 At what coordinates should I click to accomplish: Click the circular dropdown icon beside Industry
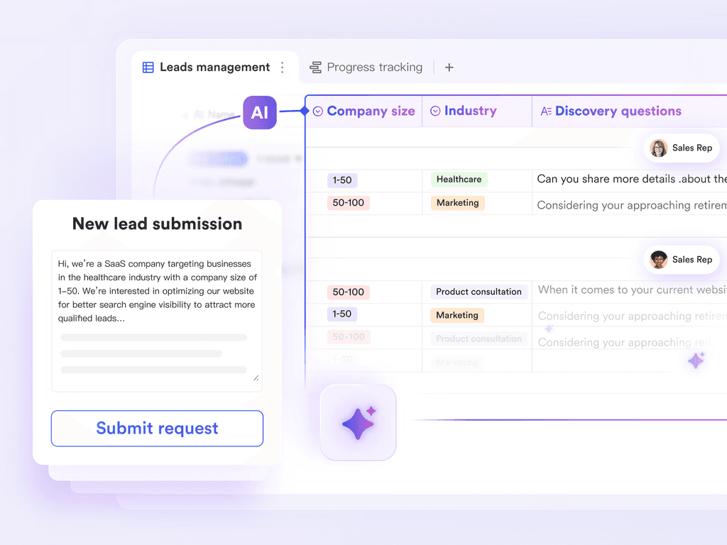pos(435,111)
